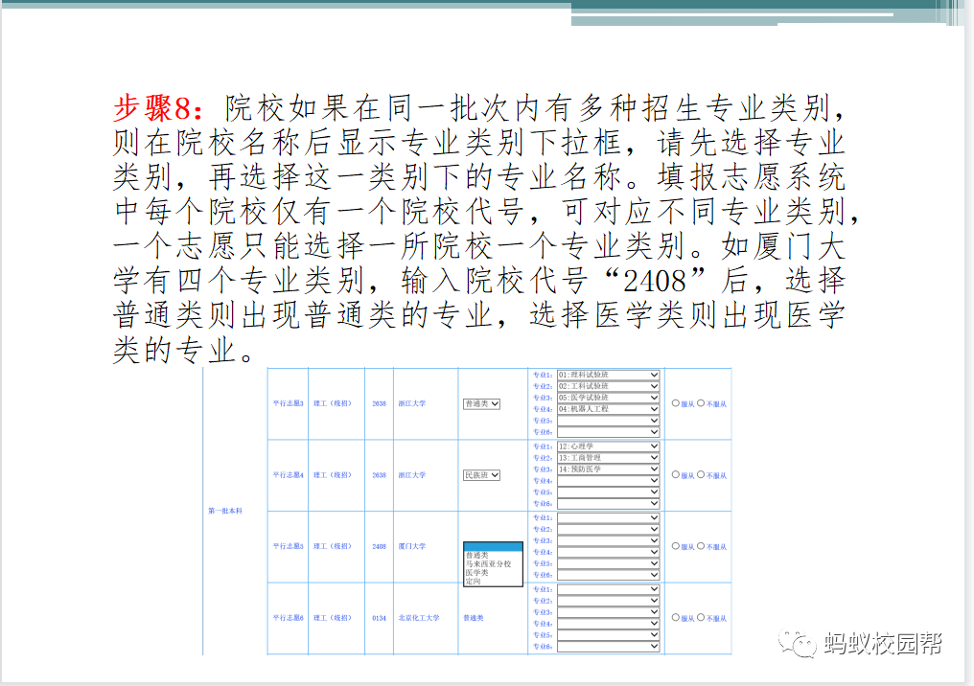Open dropdown showing 01:理科试验班
974x686 pixels.
click(x=609, y=375)
